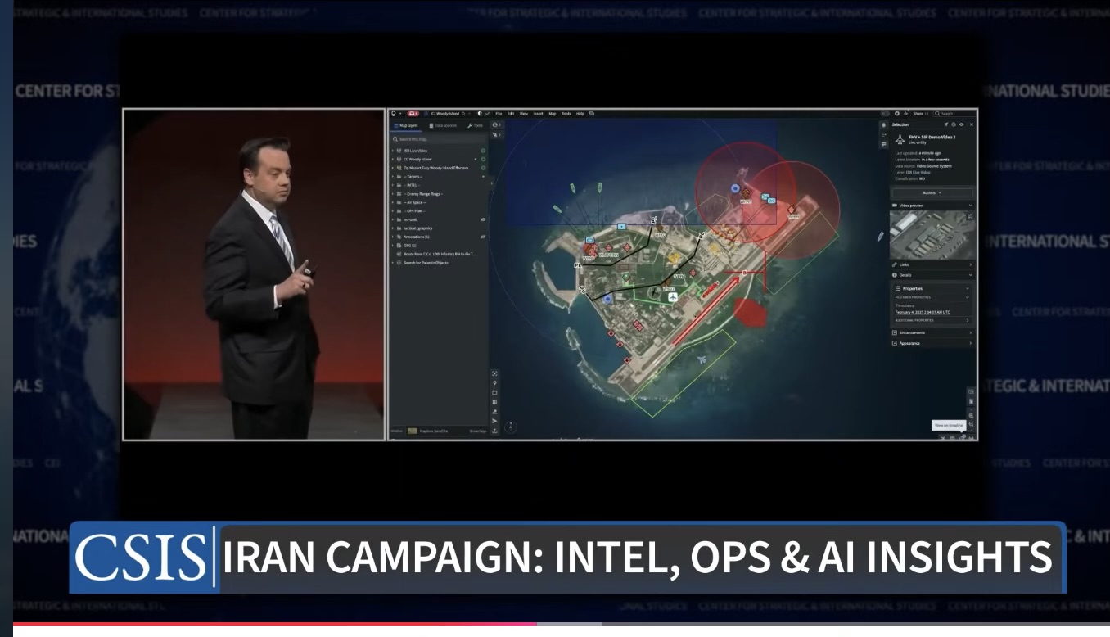Toggle visibility of CC Woody Island layer
The height and width of the screenshot is (637, 1110).
tap(483, 159)
